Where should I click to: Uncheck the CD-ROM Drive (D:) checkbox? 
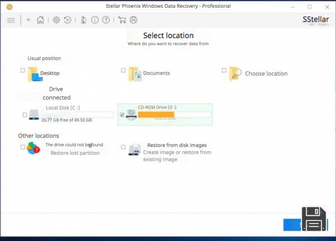122,115
